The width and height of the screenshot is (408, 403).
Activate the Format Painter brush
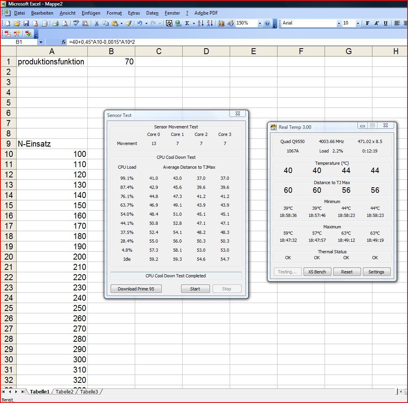128,23
